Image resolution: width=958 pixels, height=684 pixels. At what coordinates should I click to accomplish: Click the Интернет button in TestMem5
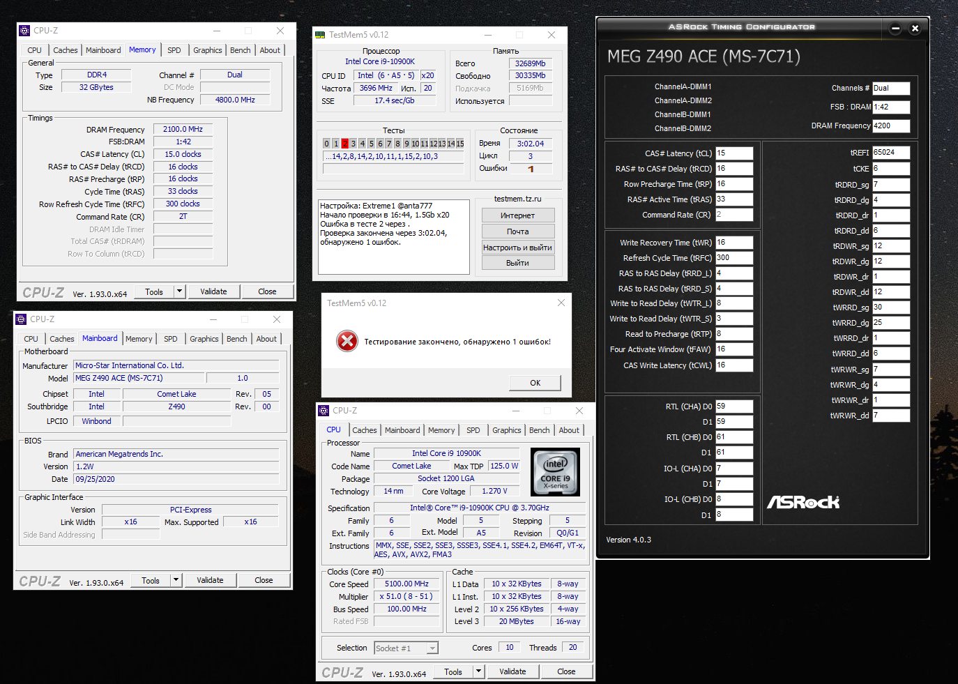coord(518,215)
